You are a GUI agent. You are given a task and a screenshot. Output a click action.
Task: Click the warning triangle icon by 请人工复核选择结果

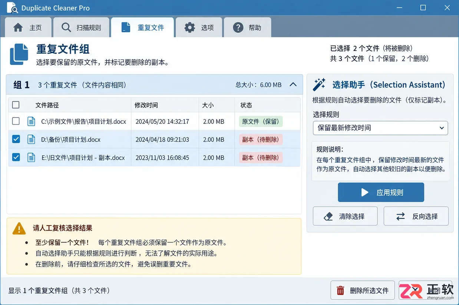(19, 228)
